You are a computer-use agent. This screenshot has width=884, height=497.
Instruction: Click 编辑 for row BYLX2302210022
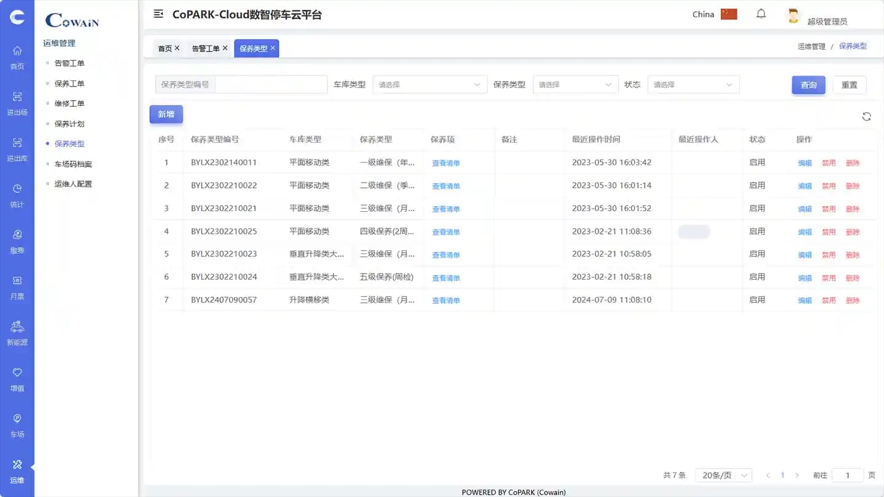[805, 186]
